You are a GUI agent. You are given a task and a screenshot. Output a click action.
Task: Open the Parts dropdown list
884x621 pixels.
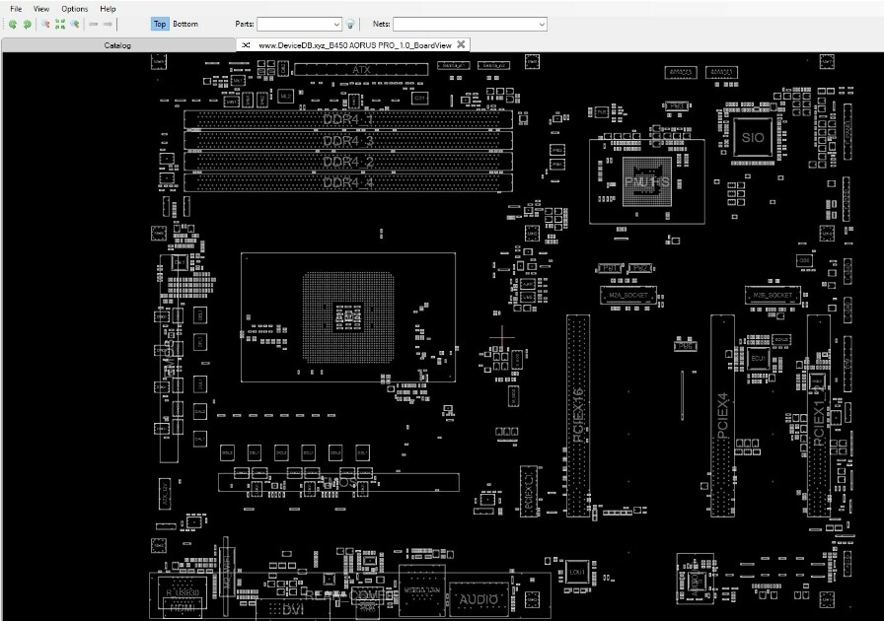(x=336, y=25)
